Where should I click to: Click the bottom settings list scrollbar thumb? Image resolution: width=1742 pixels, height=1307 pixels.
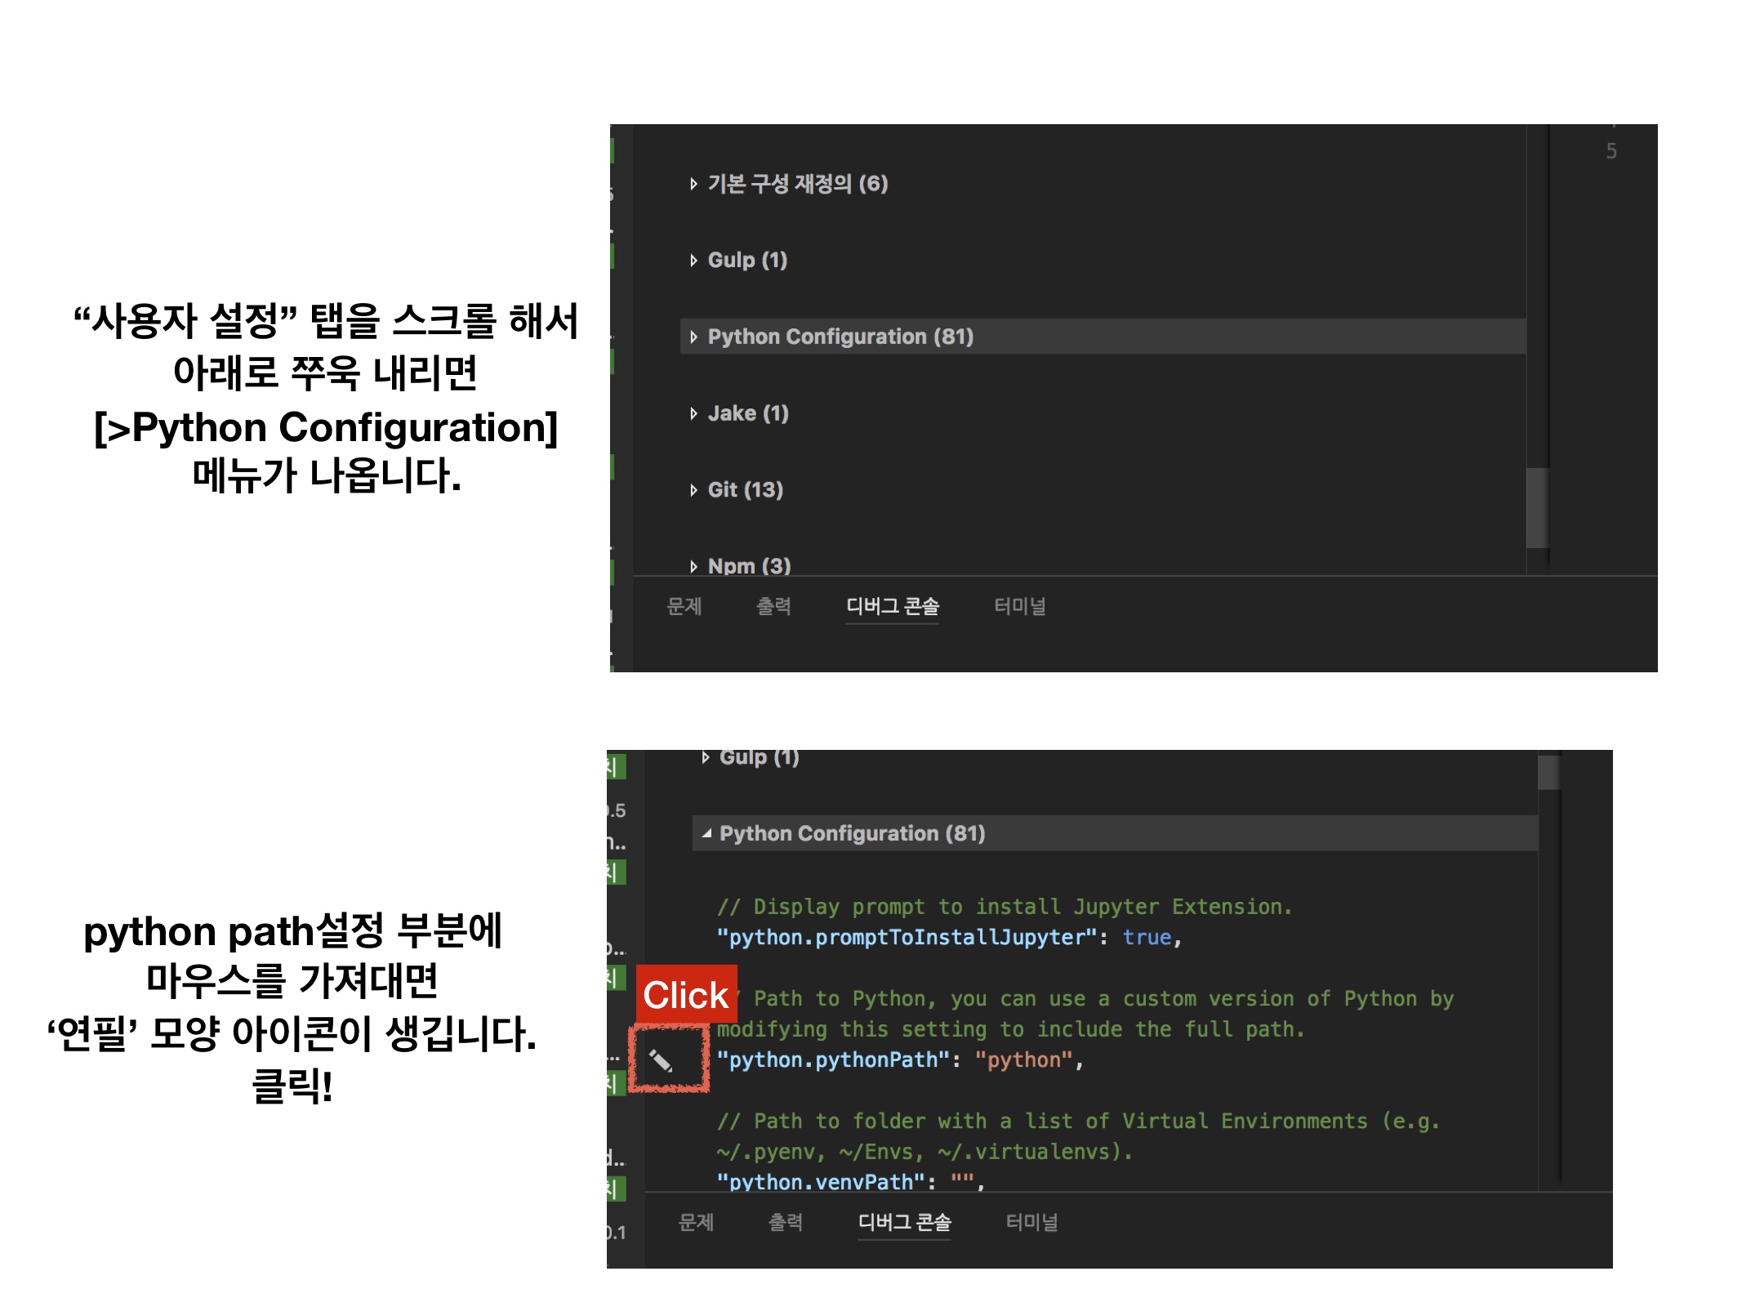click(x=1548, y=772)
